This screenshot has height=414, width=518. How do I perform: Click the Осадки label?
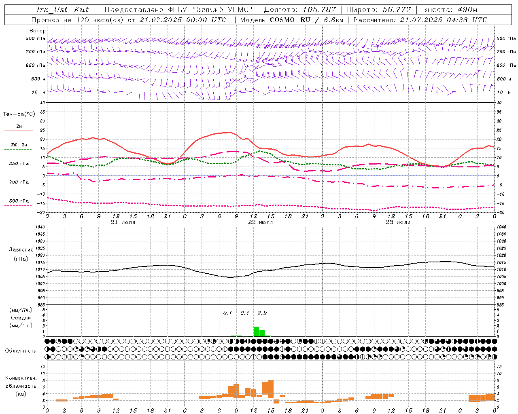(x=21, y=318)
